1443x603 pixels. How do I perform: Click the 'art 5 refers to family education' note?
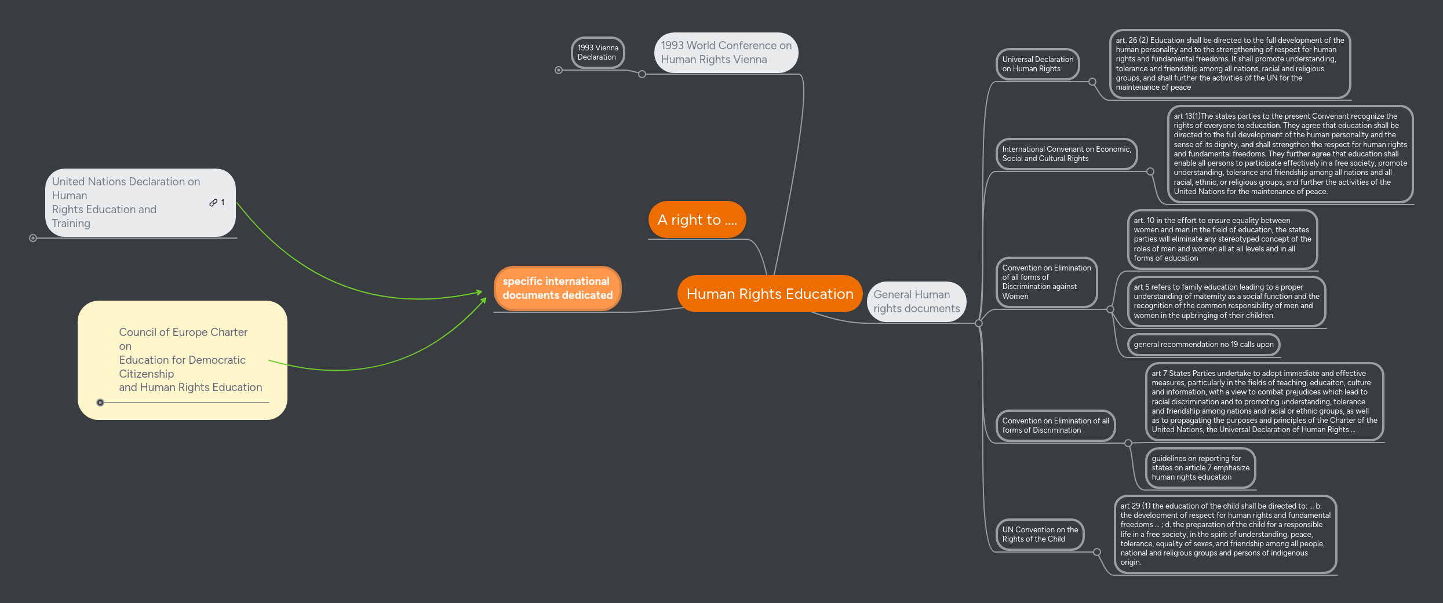[1226, 301]
